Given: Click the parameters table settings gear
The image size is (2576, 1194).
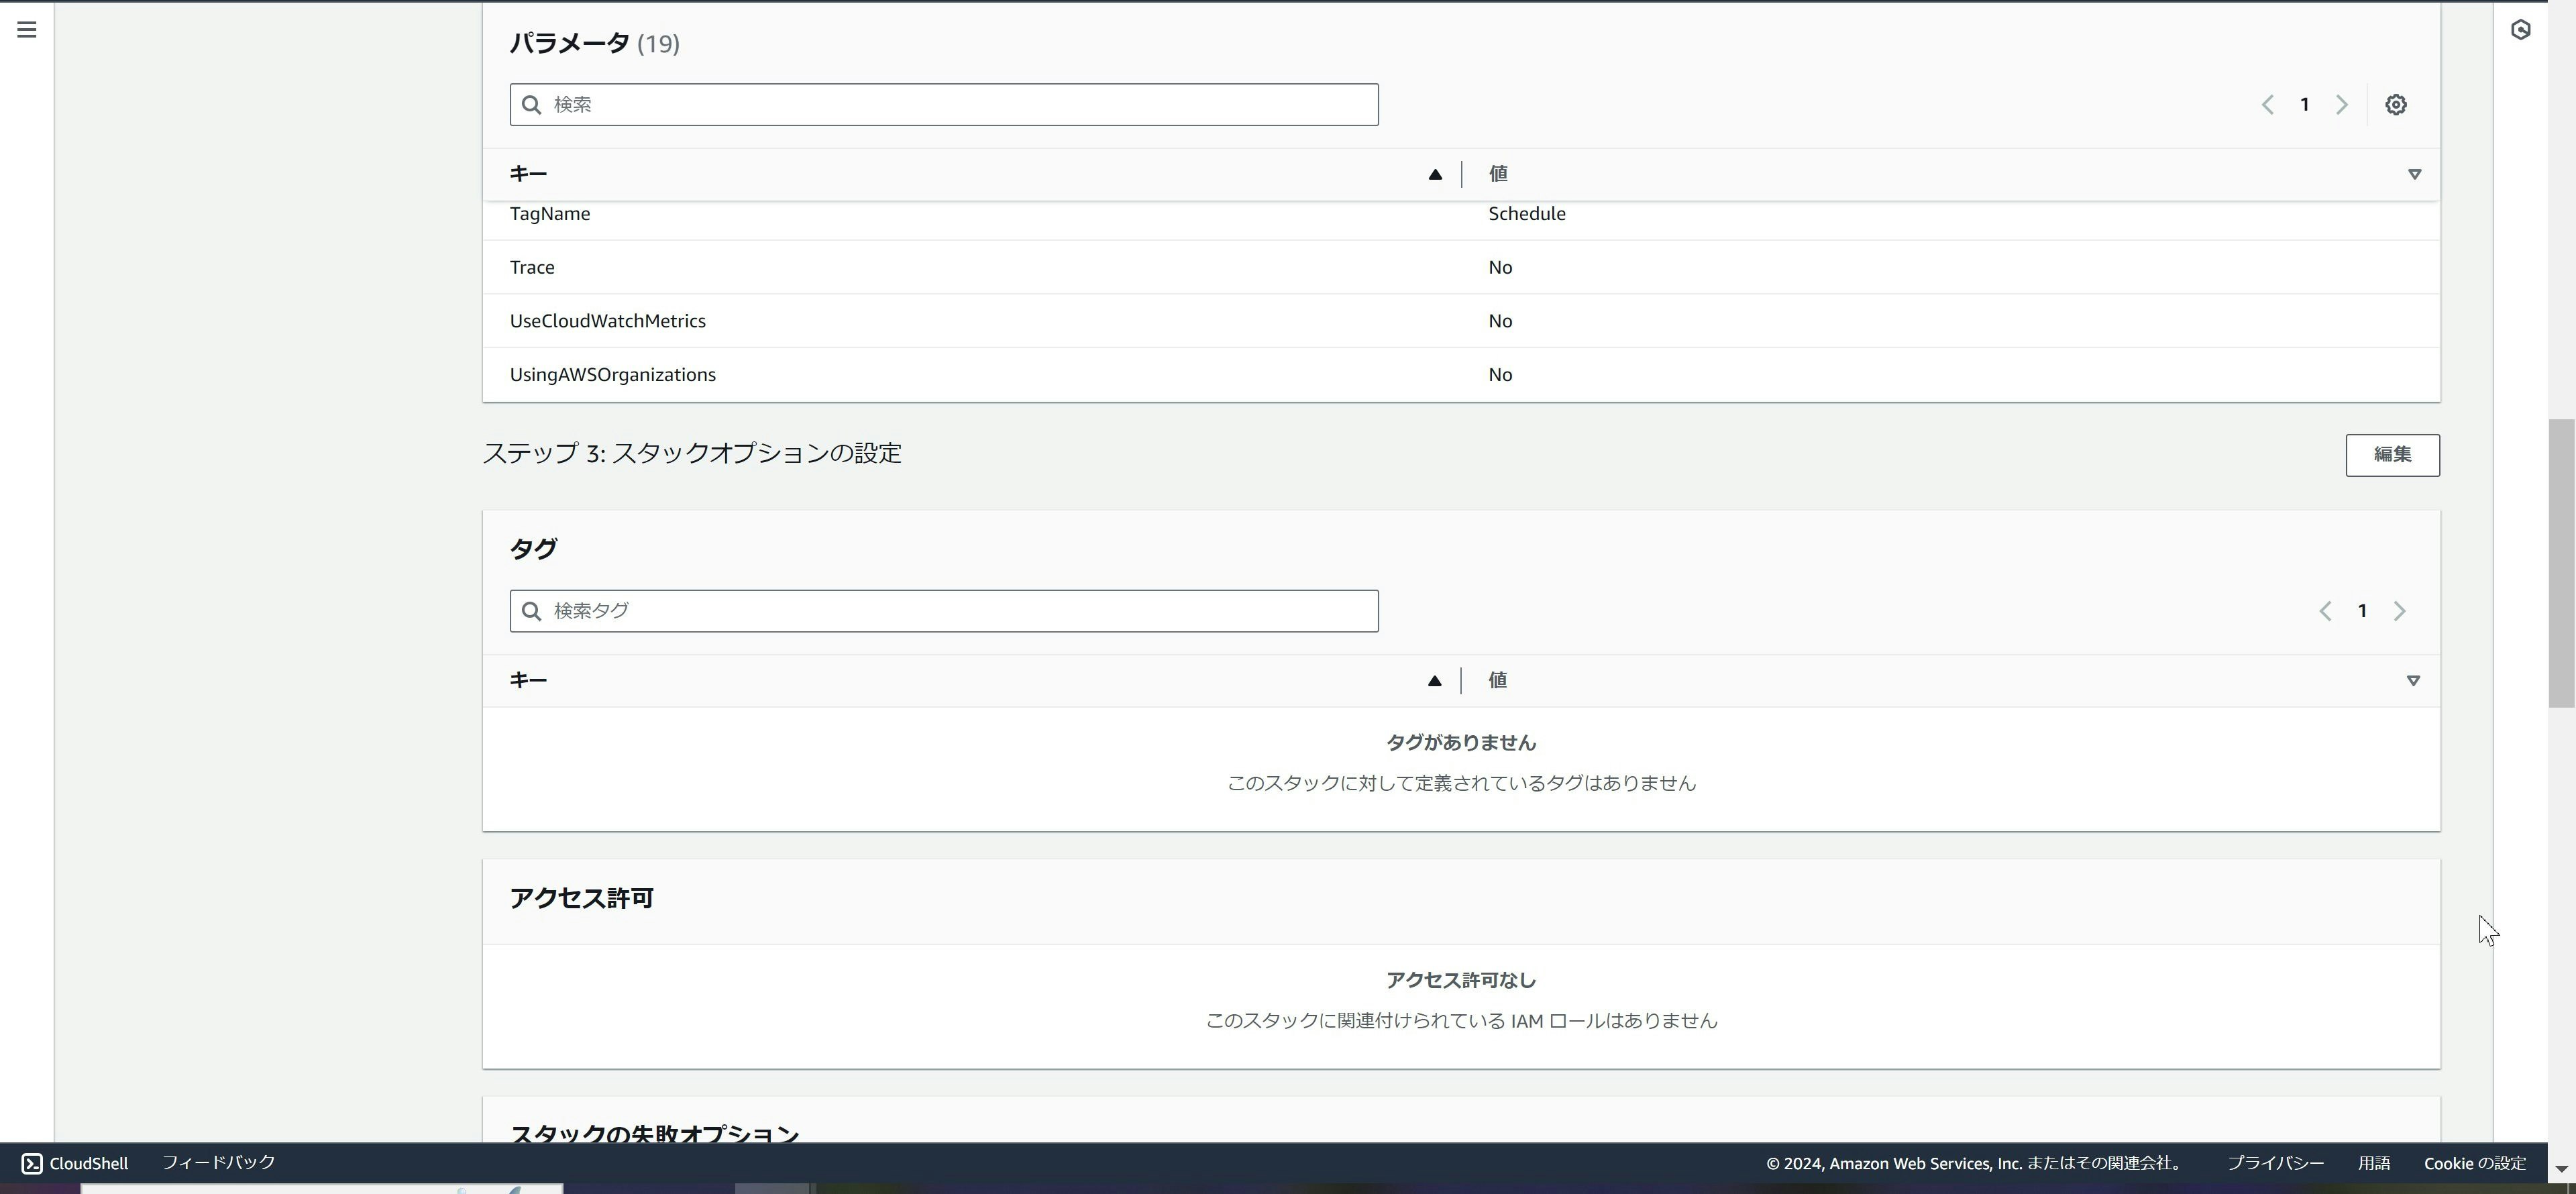Looking at the screenshot, I should pyautogui.click(x=2395, y=105).
